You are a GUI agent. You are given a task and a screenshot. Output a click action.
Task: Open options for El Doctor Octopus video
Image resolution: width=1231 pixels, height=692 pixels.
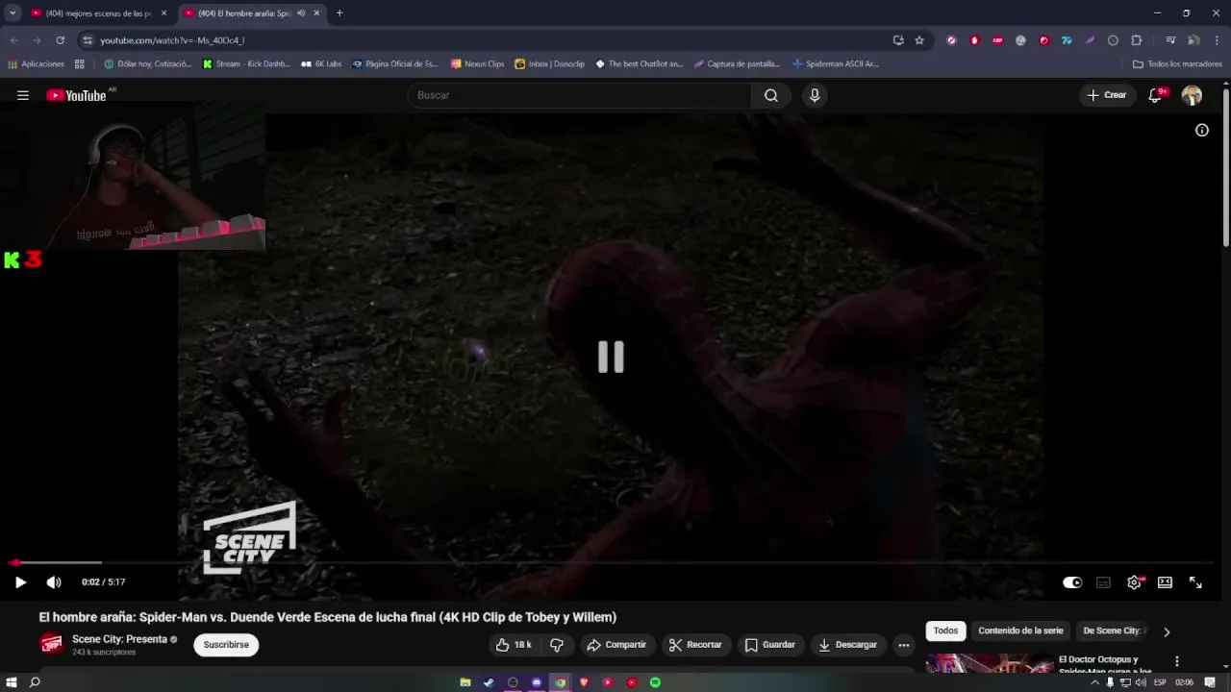click(x=1176, y=662)
